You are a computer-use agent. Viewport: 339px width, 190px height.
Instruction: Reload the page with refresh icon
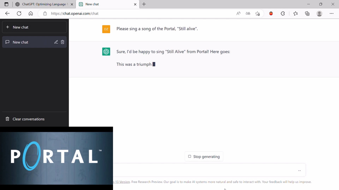19,13
